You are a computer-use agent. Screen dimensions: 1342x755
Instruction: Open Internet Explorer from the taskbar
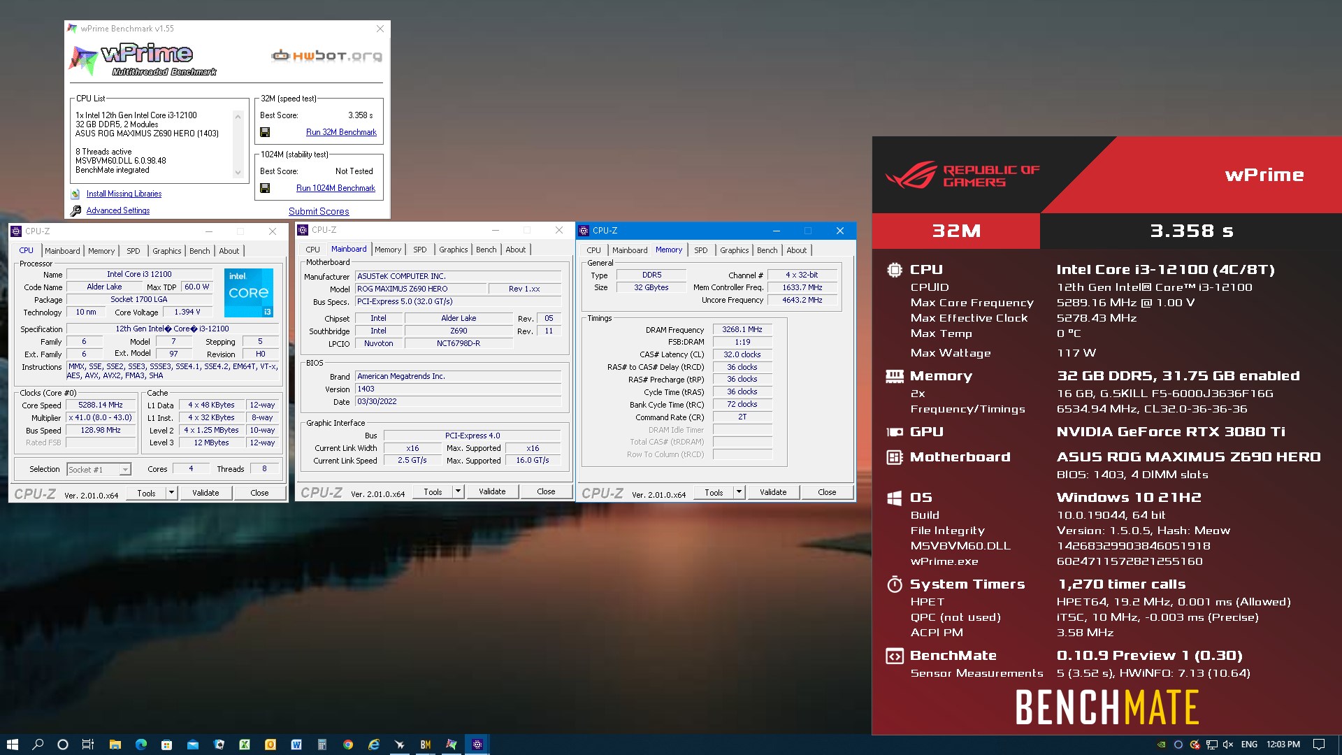coord(374,745)
